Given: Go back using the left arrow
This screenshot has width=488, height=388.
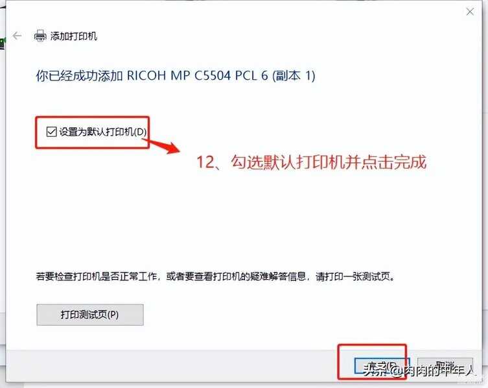Looking at the screenshot, I should (x=17, y=36).
